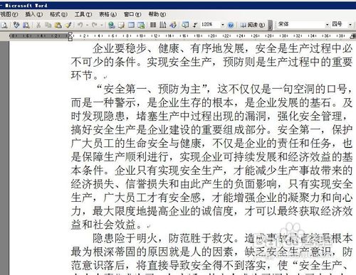Click inside the 120% zoom field
The width and height of the screenshot is (356, 275).
point(210,25)
